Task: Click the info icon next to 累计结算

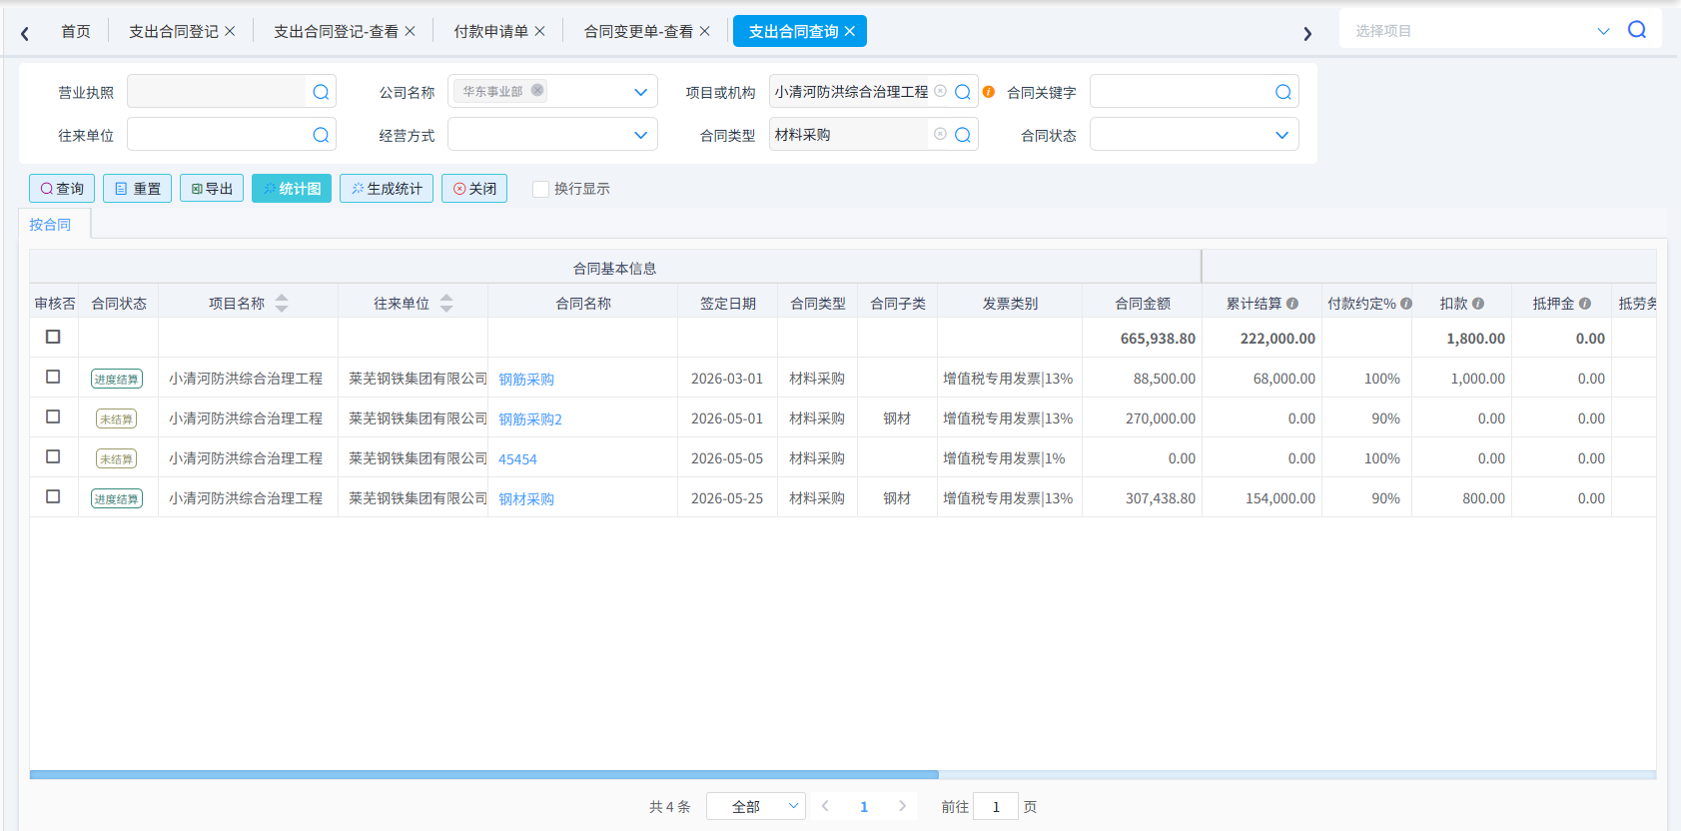Action: 1292,304
